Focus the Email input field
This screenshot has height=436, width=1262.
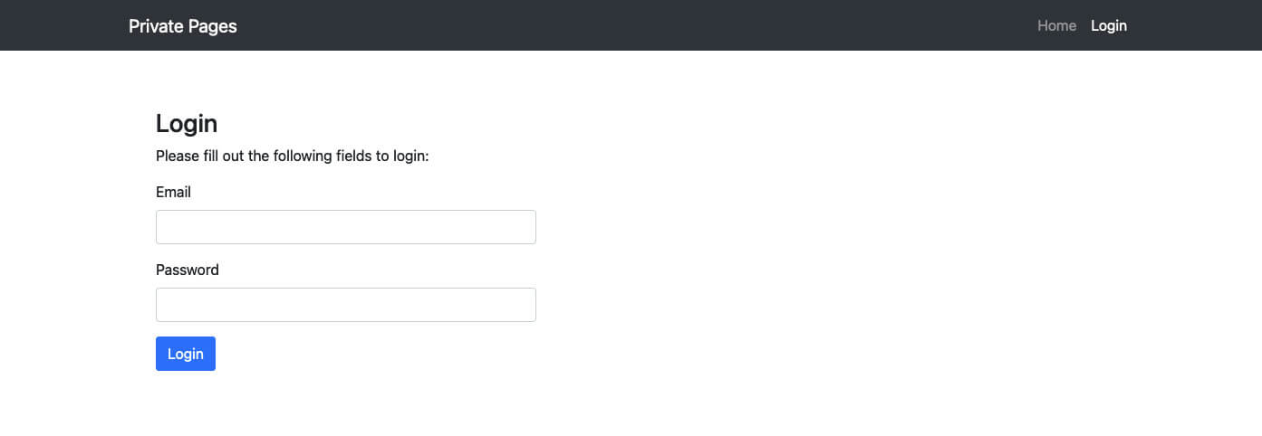(346, 227)
